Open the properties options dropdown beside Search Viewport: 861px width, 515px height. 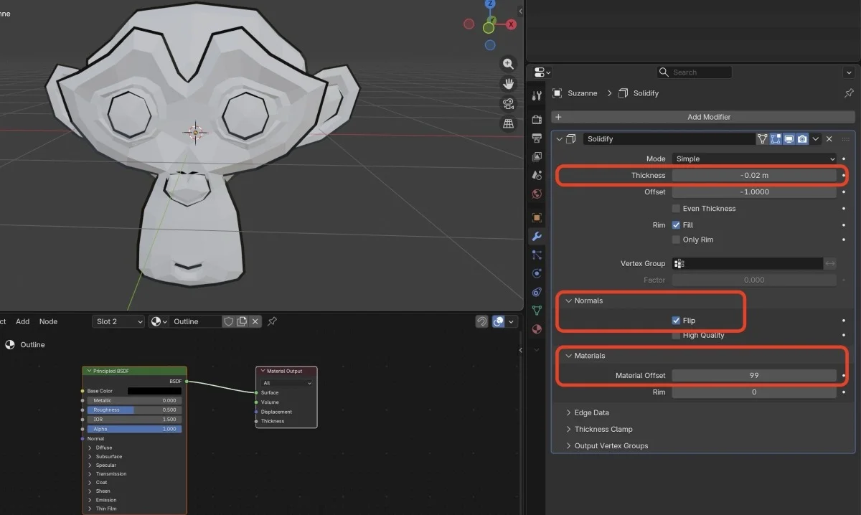click(848, 72)
